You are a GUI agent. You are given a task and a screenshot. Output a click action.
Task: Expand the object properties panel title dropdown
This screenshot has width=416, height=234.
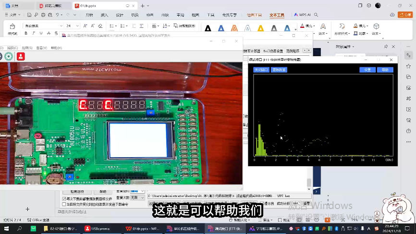coord(353,47)
